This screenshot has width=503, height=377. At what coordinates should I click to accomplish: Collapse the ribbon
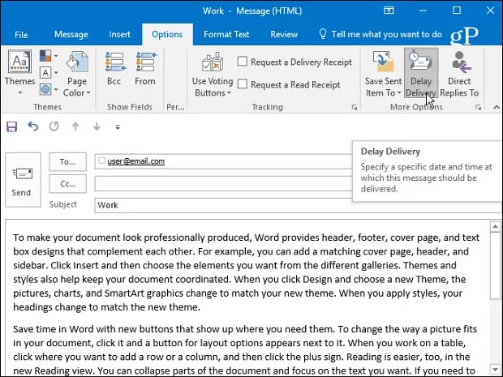click(497, 107)
